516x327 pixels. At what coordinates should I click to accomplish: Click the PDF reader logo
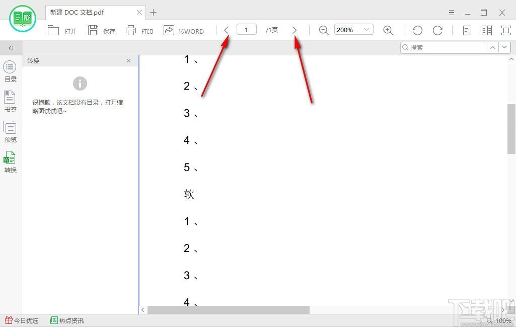click(x=23, y=18)
